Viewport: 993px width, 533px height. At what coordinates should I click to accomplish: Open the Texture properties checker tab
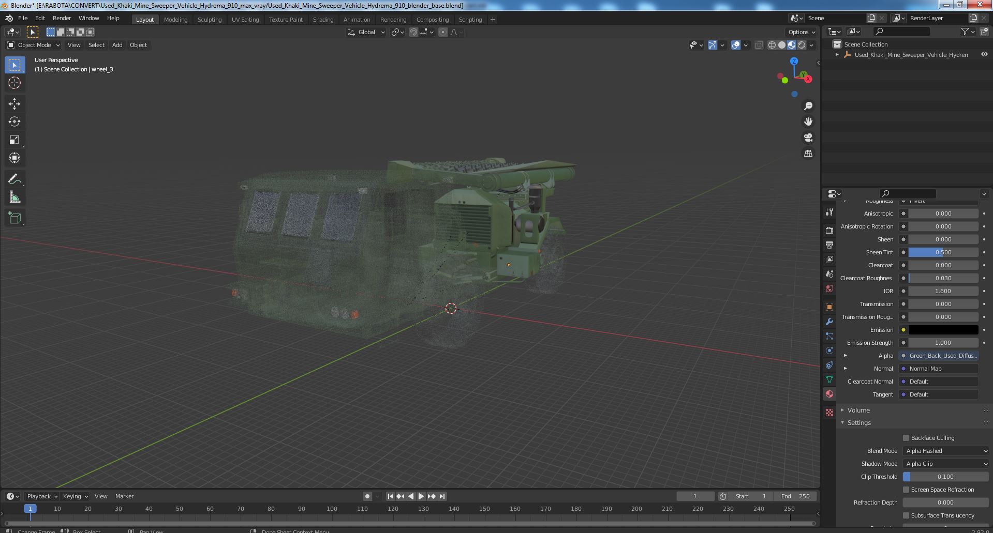829,413
